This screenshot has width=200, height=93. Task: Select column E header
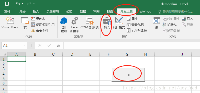90,54
